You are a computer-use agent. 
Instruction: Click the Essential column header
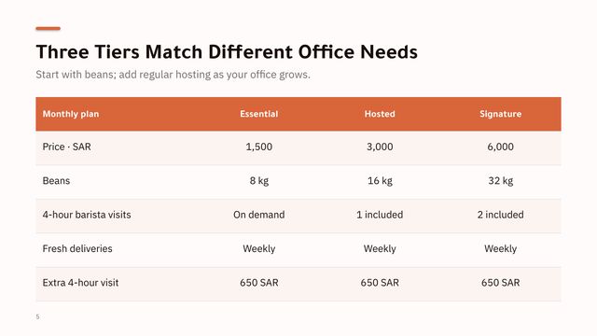tap(259, 114)
